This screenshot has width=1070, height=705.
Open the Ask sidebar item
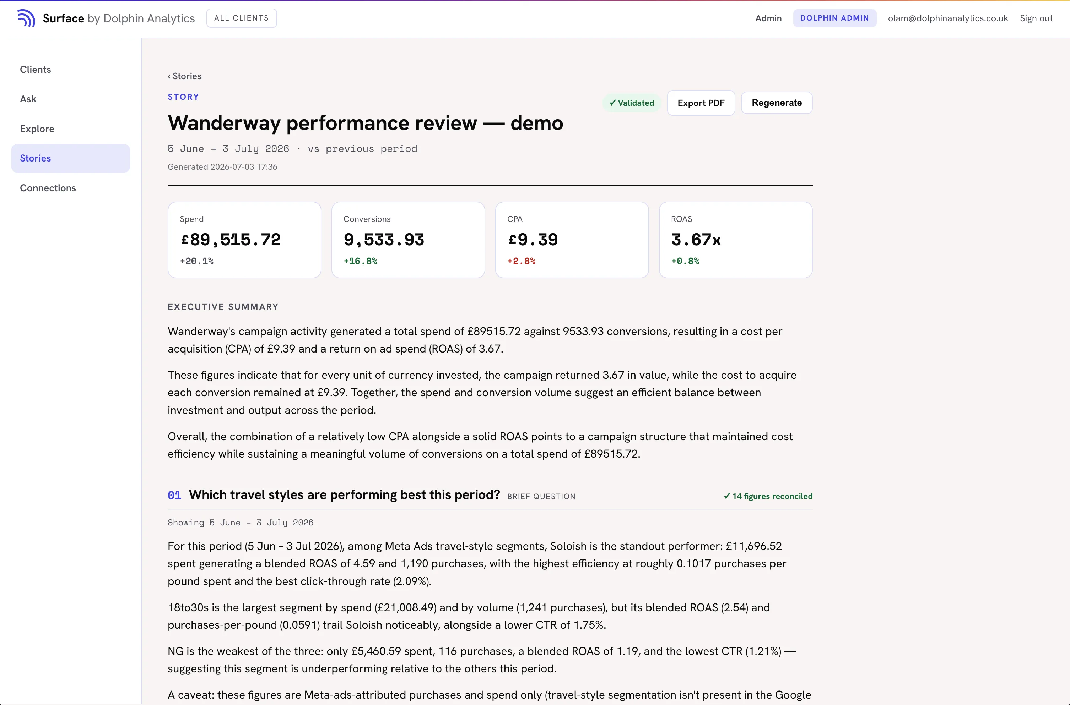coord(71,99)
